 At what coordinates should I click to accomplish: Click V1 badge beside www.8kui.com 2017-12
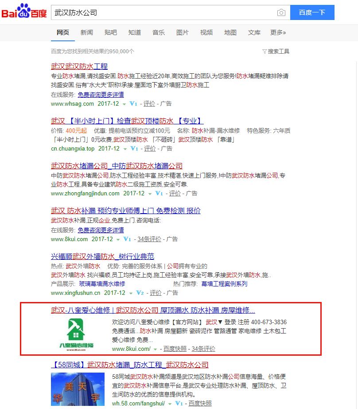127,239
